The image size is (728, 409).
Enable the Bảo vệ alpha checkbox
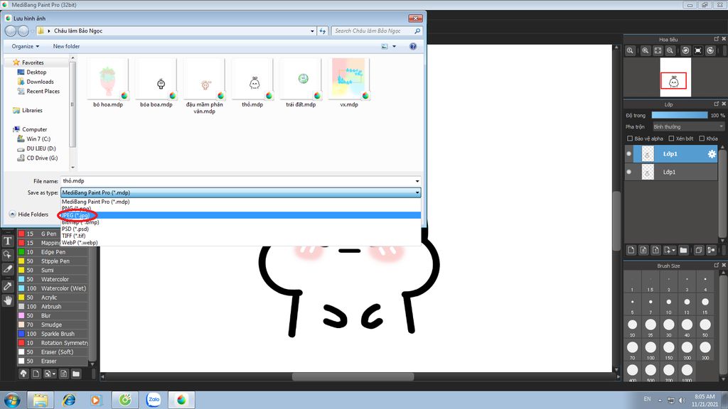pyautogui.click(x=630, y=138)
